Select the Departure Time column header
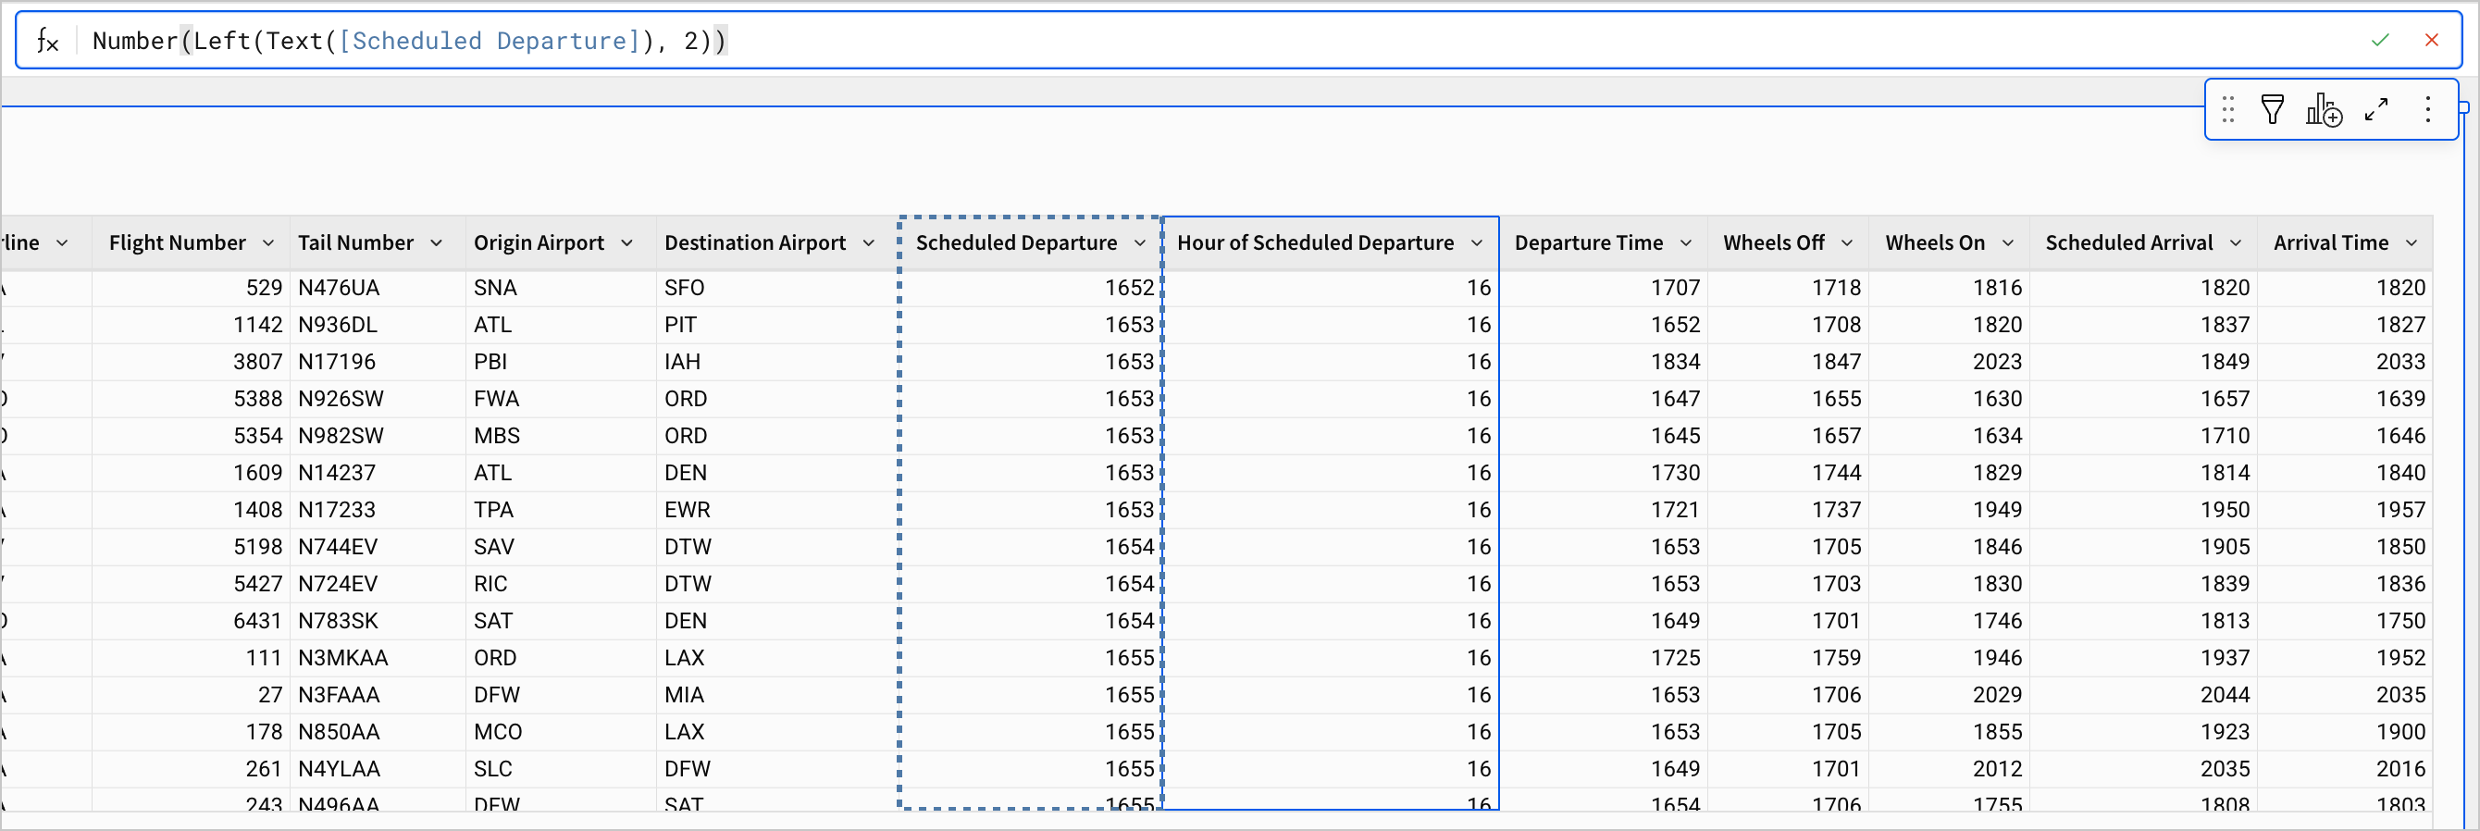 click(x=1588, y=243)
